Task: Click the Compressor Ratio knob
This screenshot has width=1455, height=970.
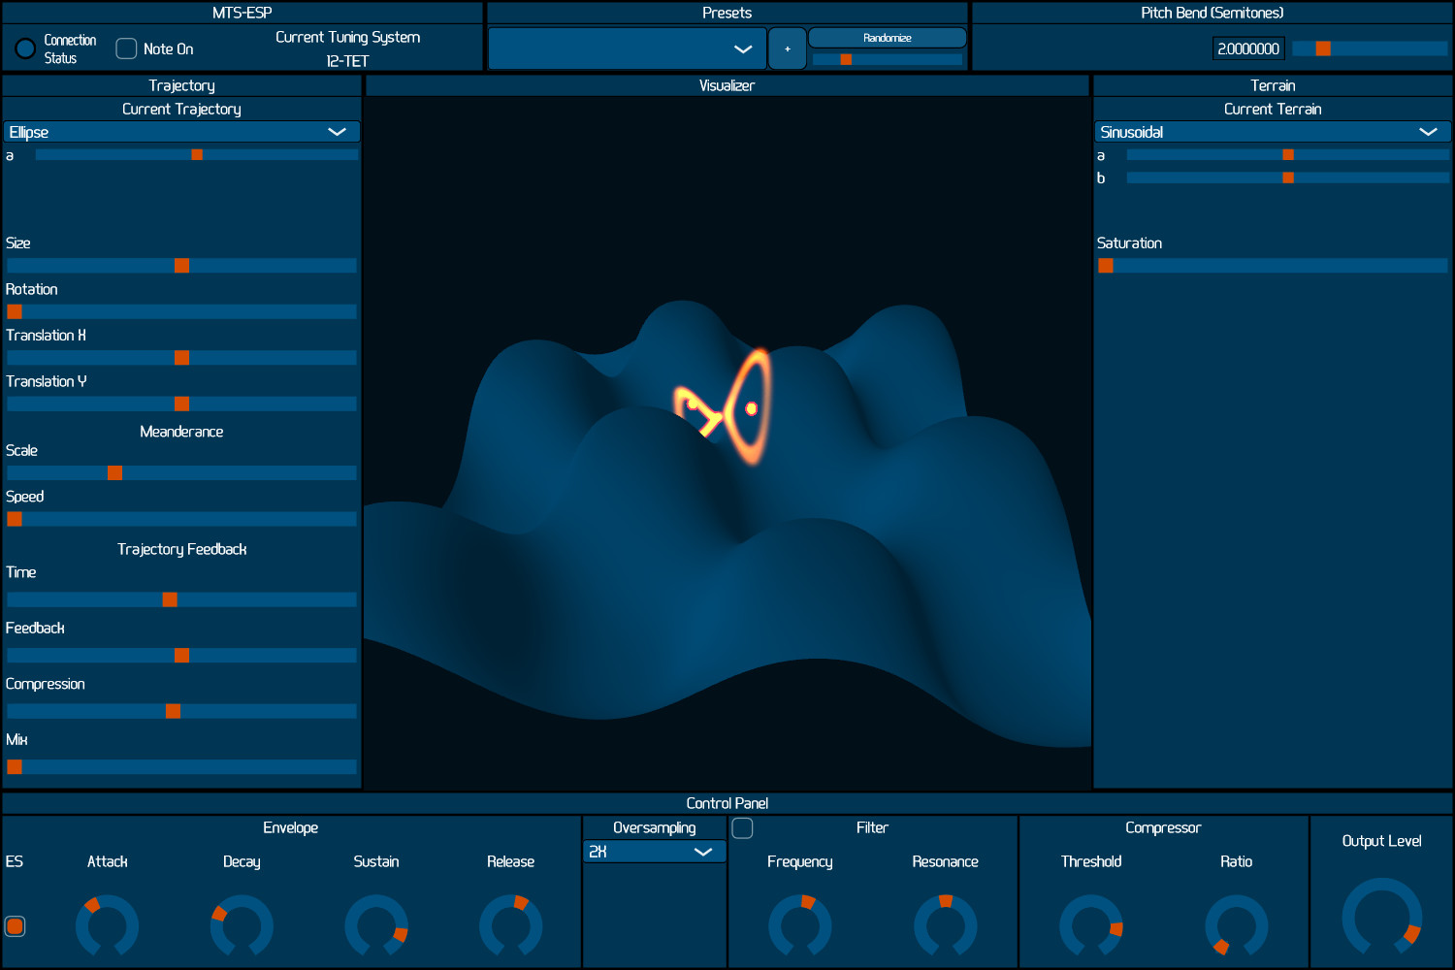Action: pyautogui.click(x=1237, y=926)
